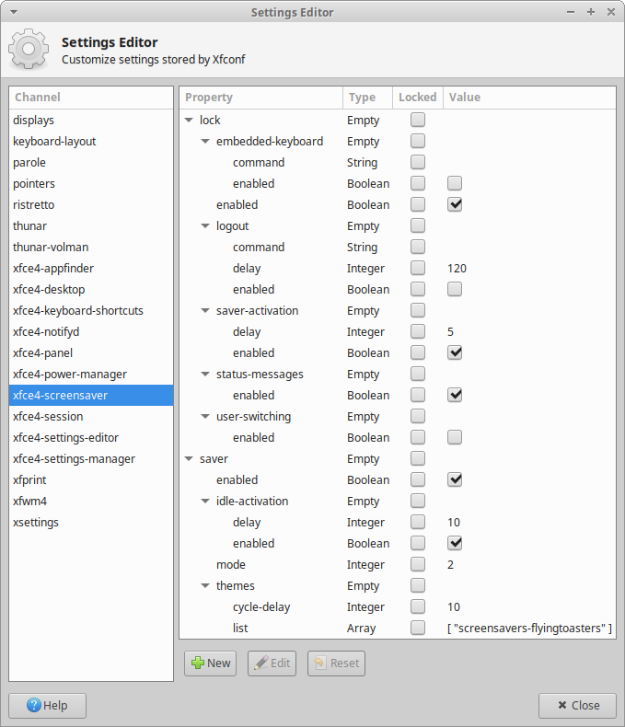Select the xfce4-keyboard-shortcuts channel
This screenshot has width=625, height=727.
point(91,311)
